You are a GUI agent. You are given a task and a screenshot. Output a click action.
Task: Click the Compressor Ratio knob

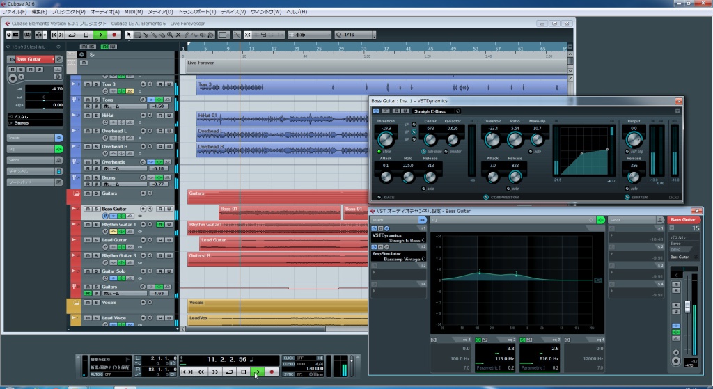pyautogui.click(x=515, y=140)
